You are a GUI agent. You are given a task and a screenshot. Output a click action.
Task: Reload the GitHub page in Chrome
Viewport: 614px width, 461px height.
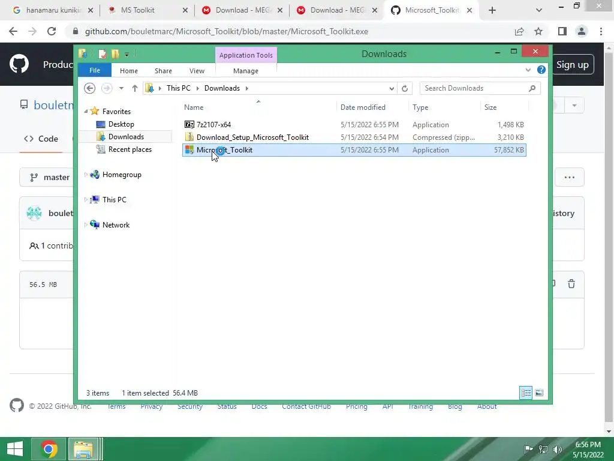tap(52, 31)
